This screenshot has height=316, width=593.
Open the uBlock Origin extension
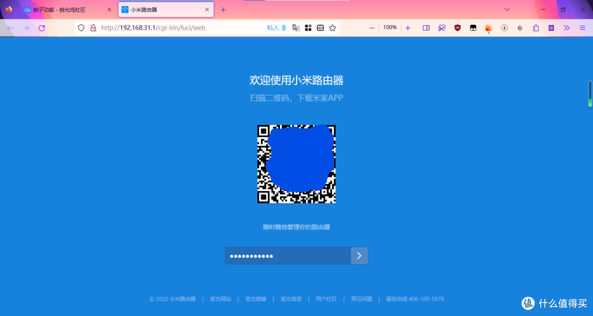coord(457,27)
